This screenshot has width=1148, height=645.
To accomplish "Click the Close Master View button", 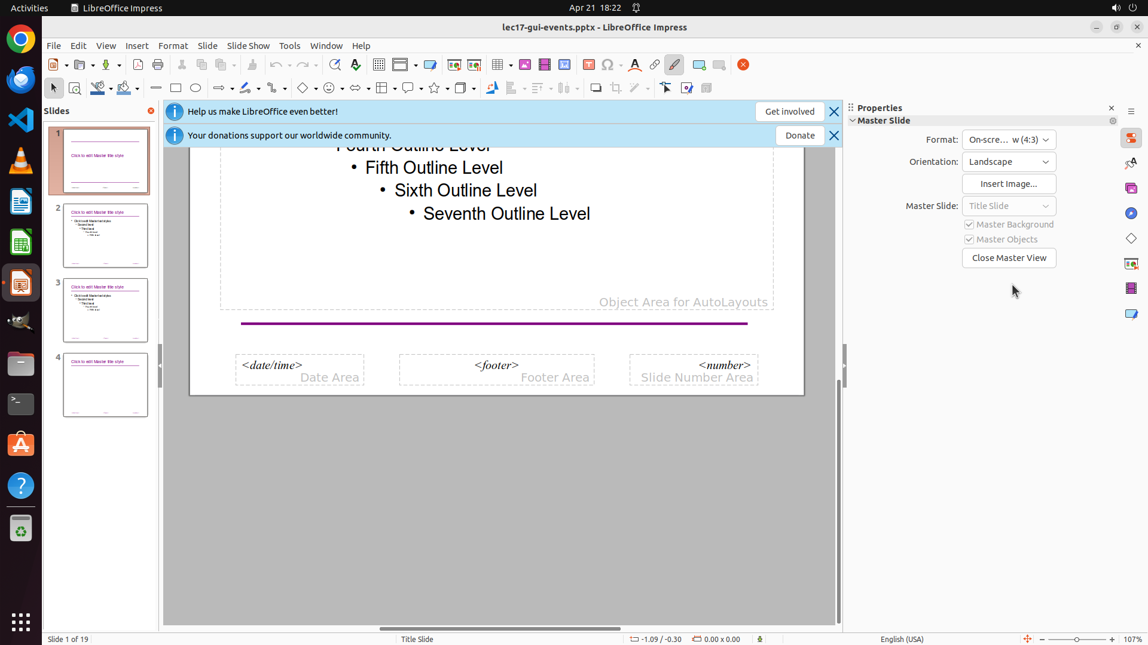I will click(x=1009, y=258).
